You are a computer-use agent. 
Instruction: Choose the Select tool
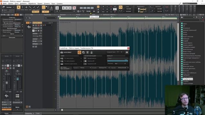[22, 7]
